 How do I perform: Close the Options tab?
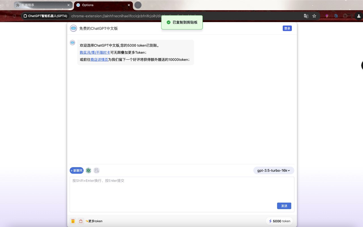(129, 5)
